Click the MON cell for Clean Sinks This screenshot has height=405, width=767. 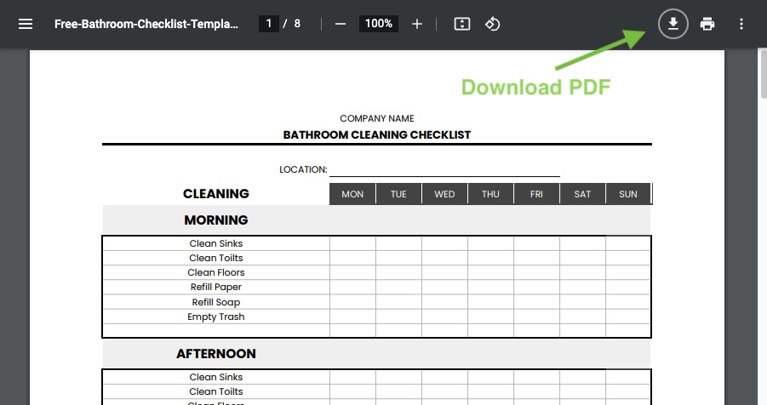pyautogui.click(x=352, y=243)
